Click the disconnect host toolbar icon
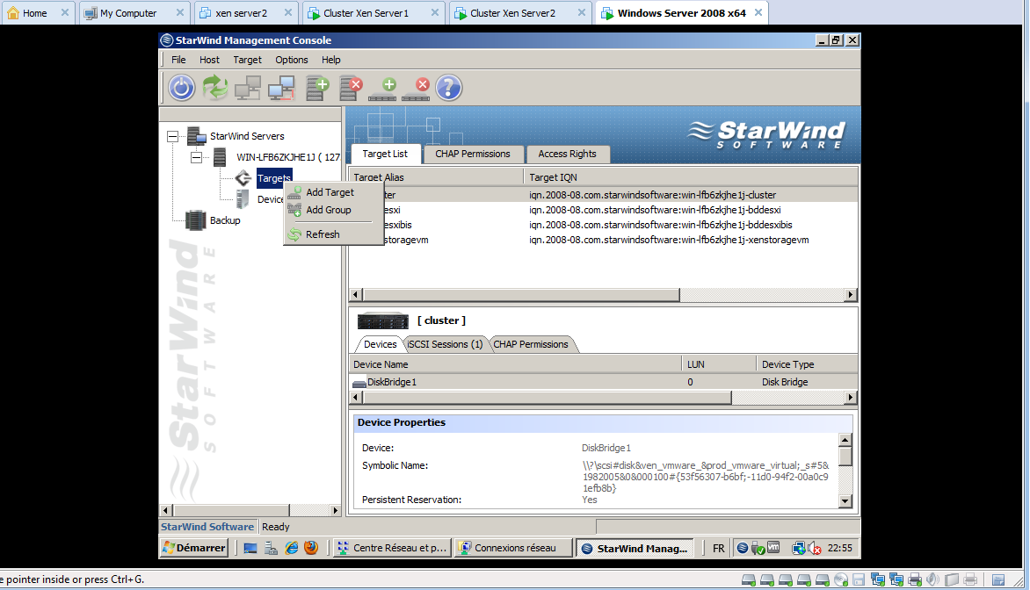Image resolution: width=1030 pixels, height=590 pixels. pos(281,87)
